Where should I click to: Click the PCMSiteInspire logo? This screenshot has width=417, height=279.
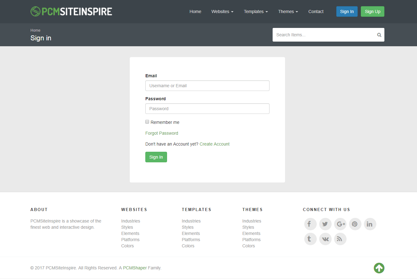(x=71, y=11)
